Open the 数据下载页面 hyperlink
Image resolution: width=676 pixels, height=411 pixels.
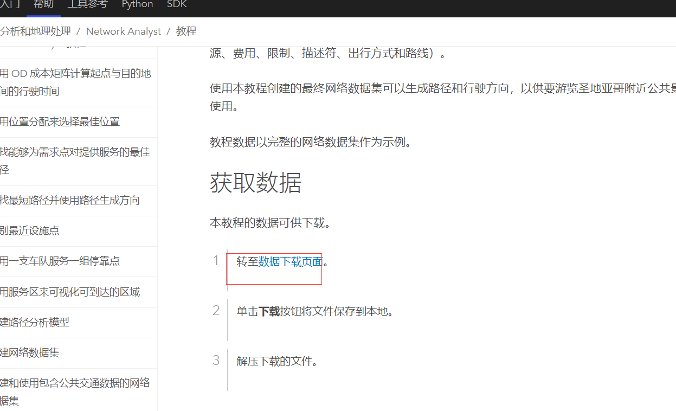[x=291, y=261]
